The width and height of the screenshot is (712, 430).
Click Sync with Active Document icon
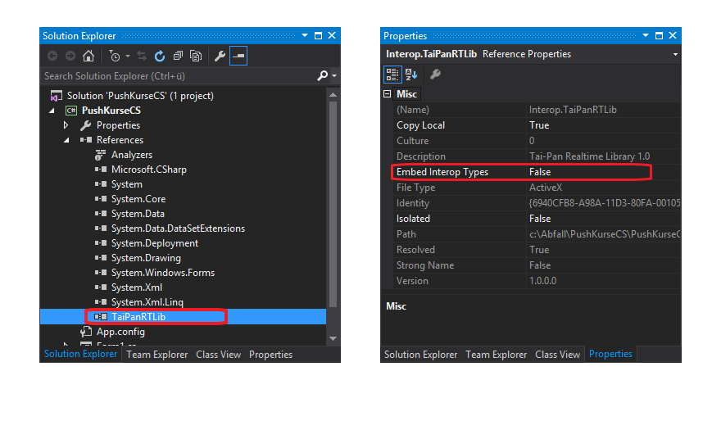click(x=142, y=56)
